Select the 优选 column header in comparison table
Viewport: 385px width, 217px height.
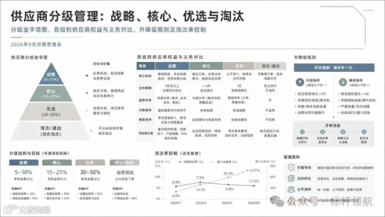pyautogui.click(x=239, y=66)
